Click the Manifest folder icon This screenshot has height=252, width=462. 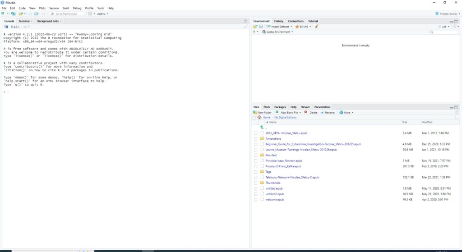[x=262, y=155]
